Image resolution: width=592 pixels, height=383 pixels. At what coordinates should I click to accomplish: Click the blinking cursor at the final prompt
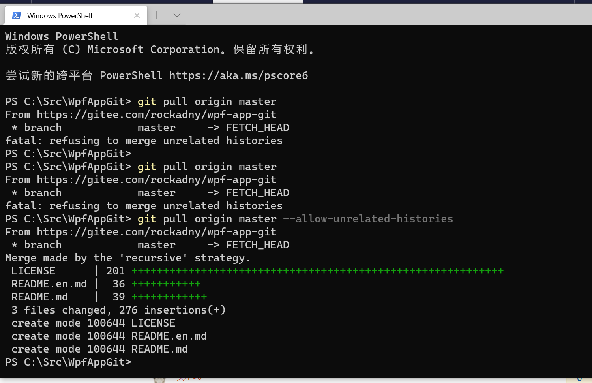138,362
